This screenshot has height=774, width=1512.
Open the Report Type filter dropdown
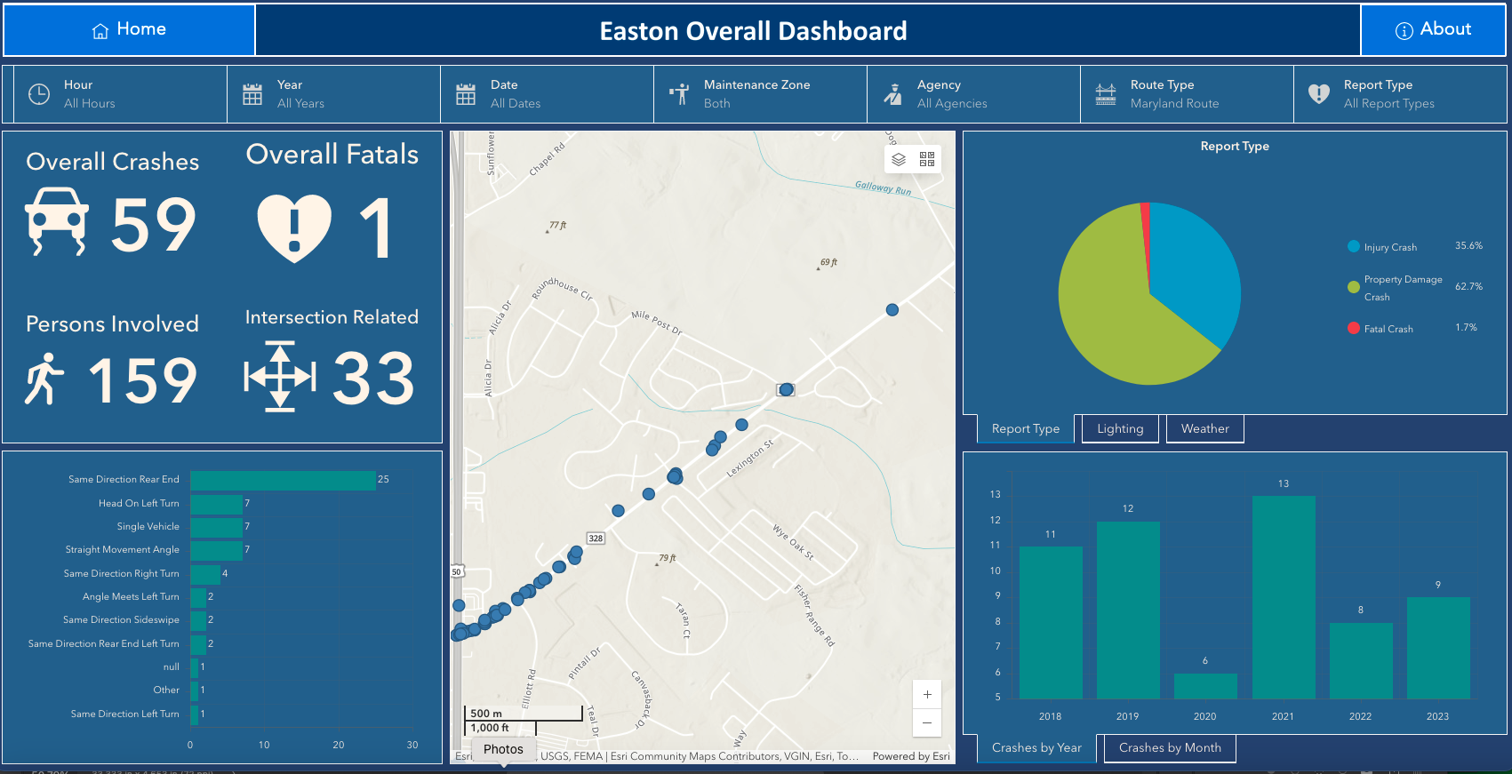(x=1400, y=94)
